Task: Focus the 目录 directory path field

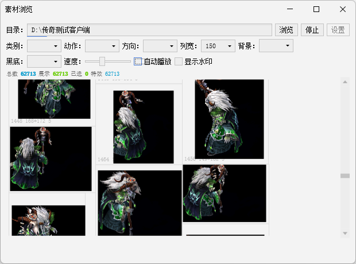Action: (149, 30)
